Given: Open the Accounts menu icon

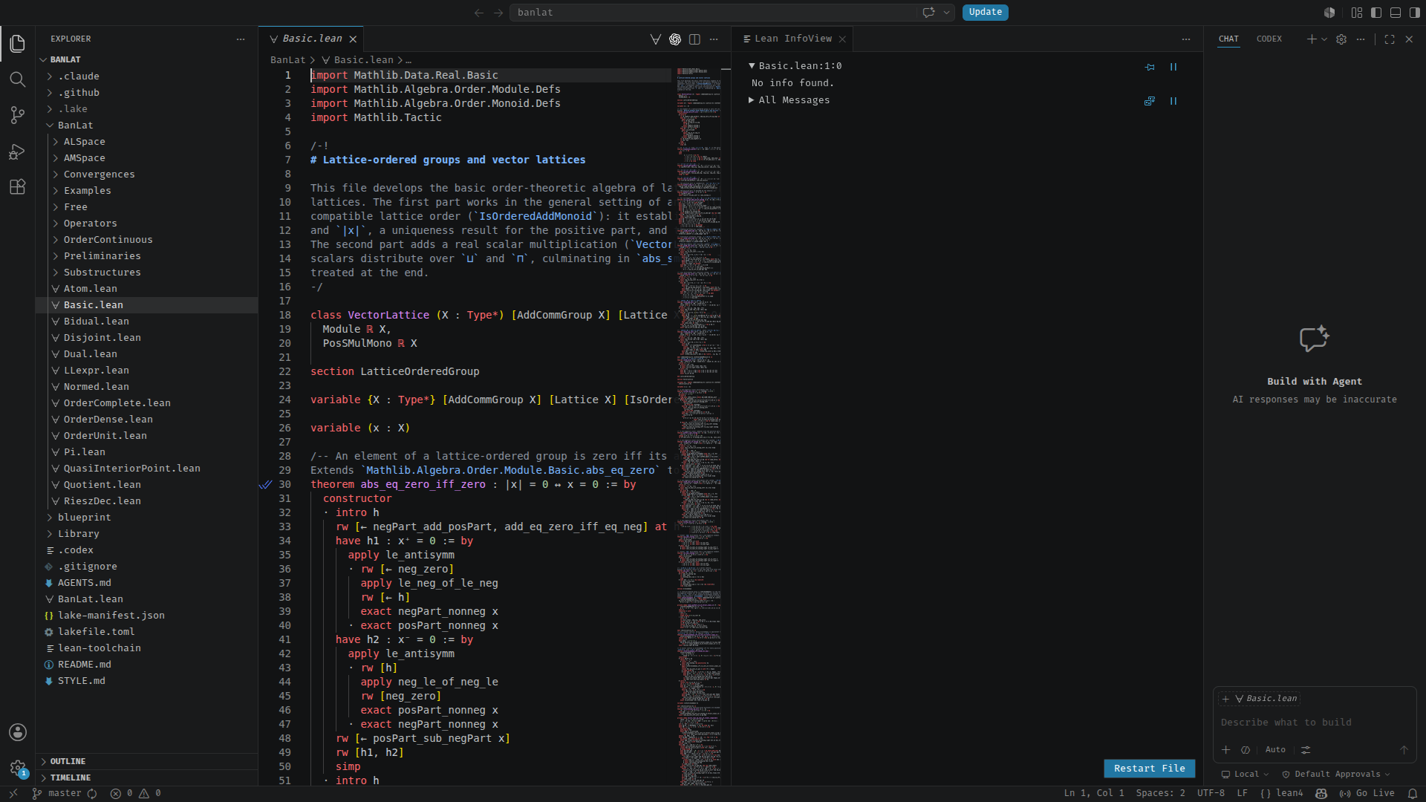Looking at the screenshot, I should [18, 732].
